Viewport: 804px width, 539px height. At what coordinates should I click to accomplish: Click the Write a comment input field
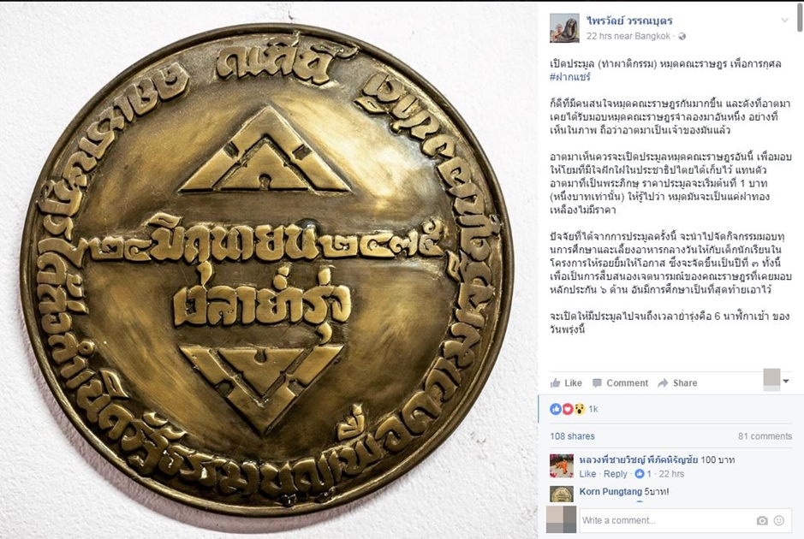[667, 520]
